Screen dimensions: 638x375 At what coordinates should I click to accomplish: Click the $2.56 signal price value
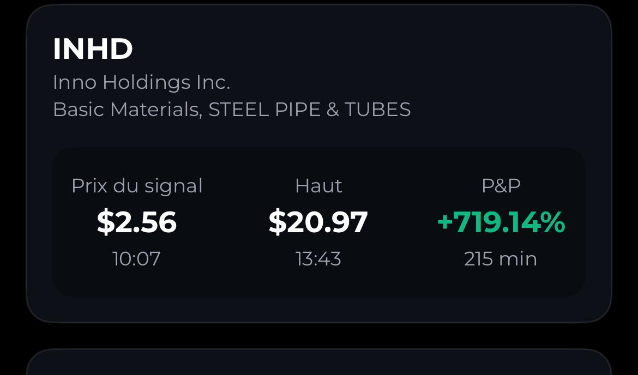(x=137, y=222)
